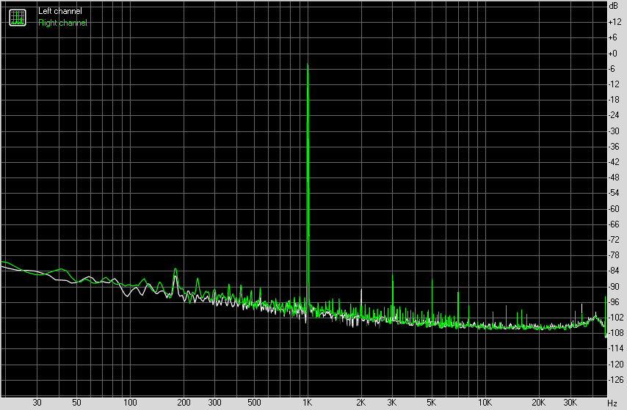Viewport: 627px width, 410px height.
Task: Click the "300" frequency axis label
Action: (214, 403)
